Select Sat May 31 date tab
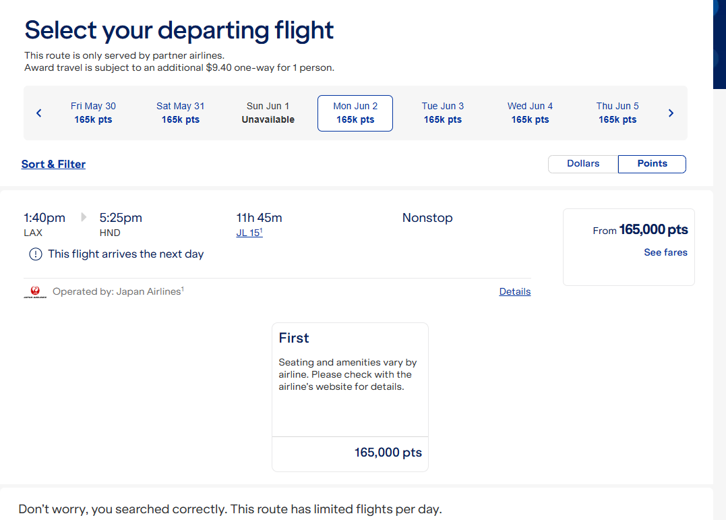This screenshot has height=520, width=726. pos(181,113)
